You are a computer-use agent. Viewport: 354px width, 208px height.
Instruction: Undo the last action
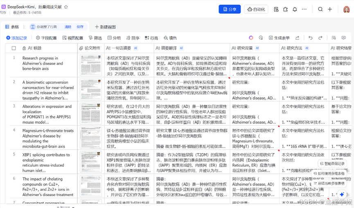point(311,38)
